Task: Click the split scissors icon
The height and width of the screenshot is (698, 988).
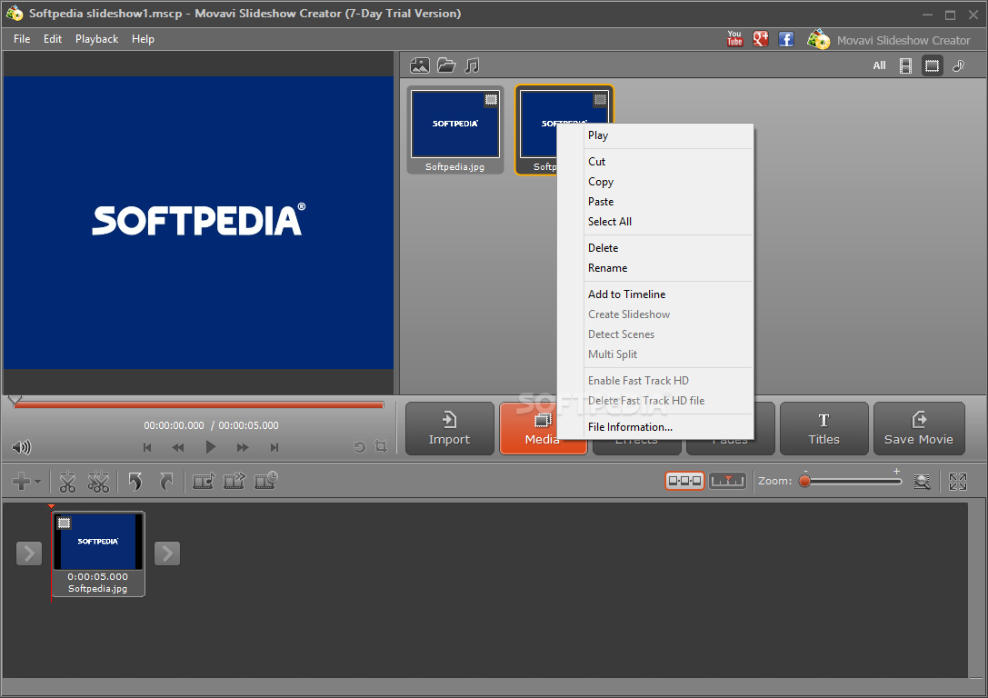Action: click(x=67, y=482)
